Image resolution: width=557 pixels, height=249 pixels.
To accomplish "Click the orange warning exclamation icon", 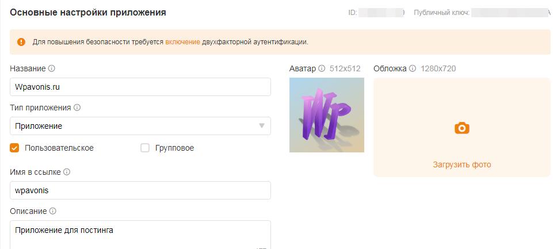I will pos(21,42).
